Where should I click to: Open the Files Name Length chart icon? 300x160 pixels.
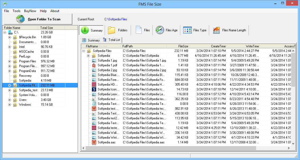click(x=216, y=30)
